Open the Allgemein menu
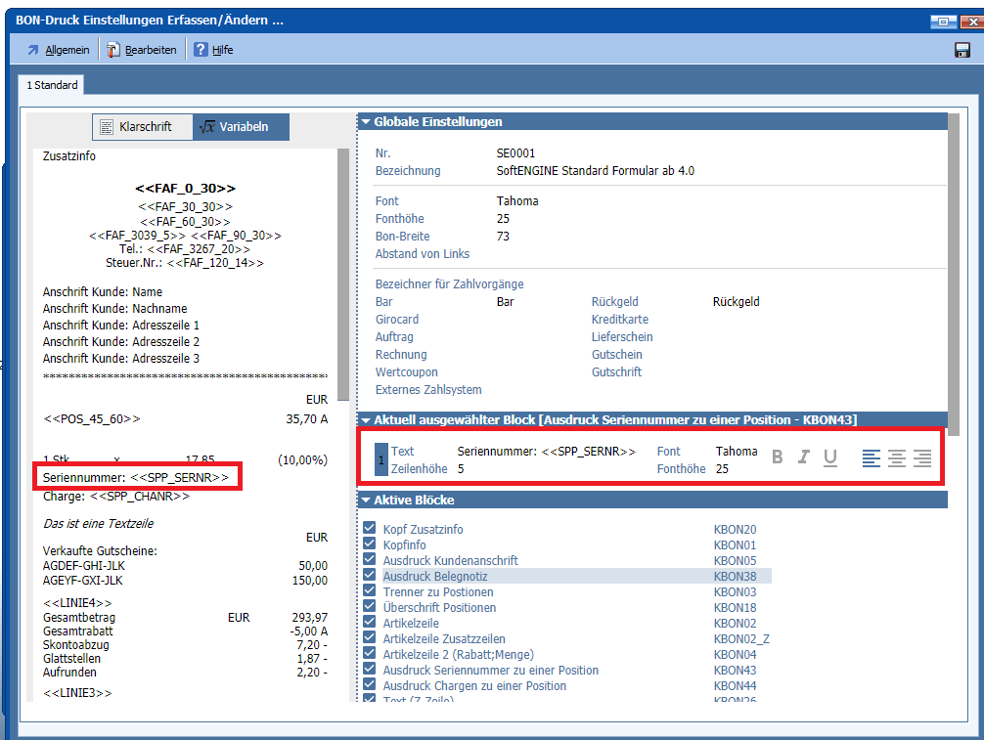This screenshot has width=984, height=740. pyautogui.click(x=59, y=50)
